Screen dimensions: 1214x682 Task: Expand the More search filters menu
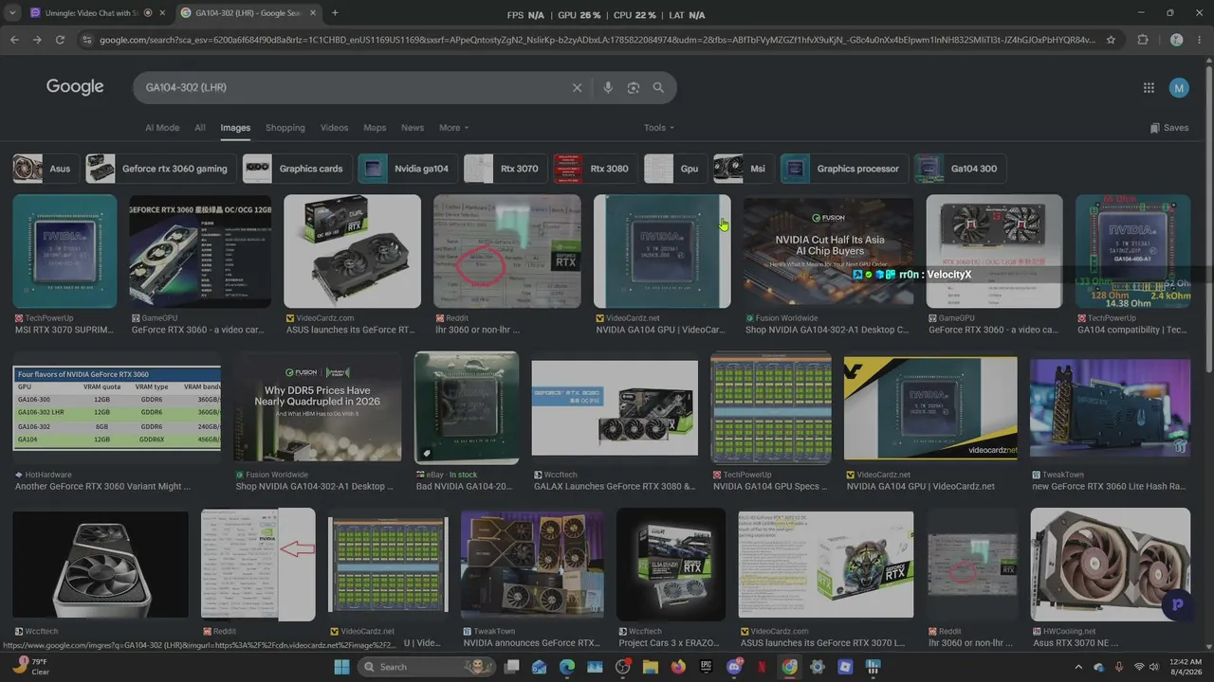pyautogui.click(x=453, y=128)
